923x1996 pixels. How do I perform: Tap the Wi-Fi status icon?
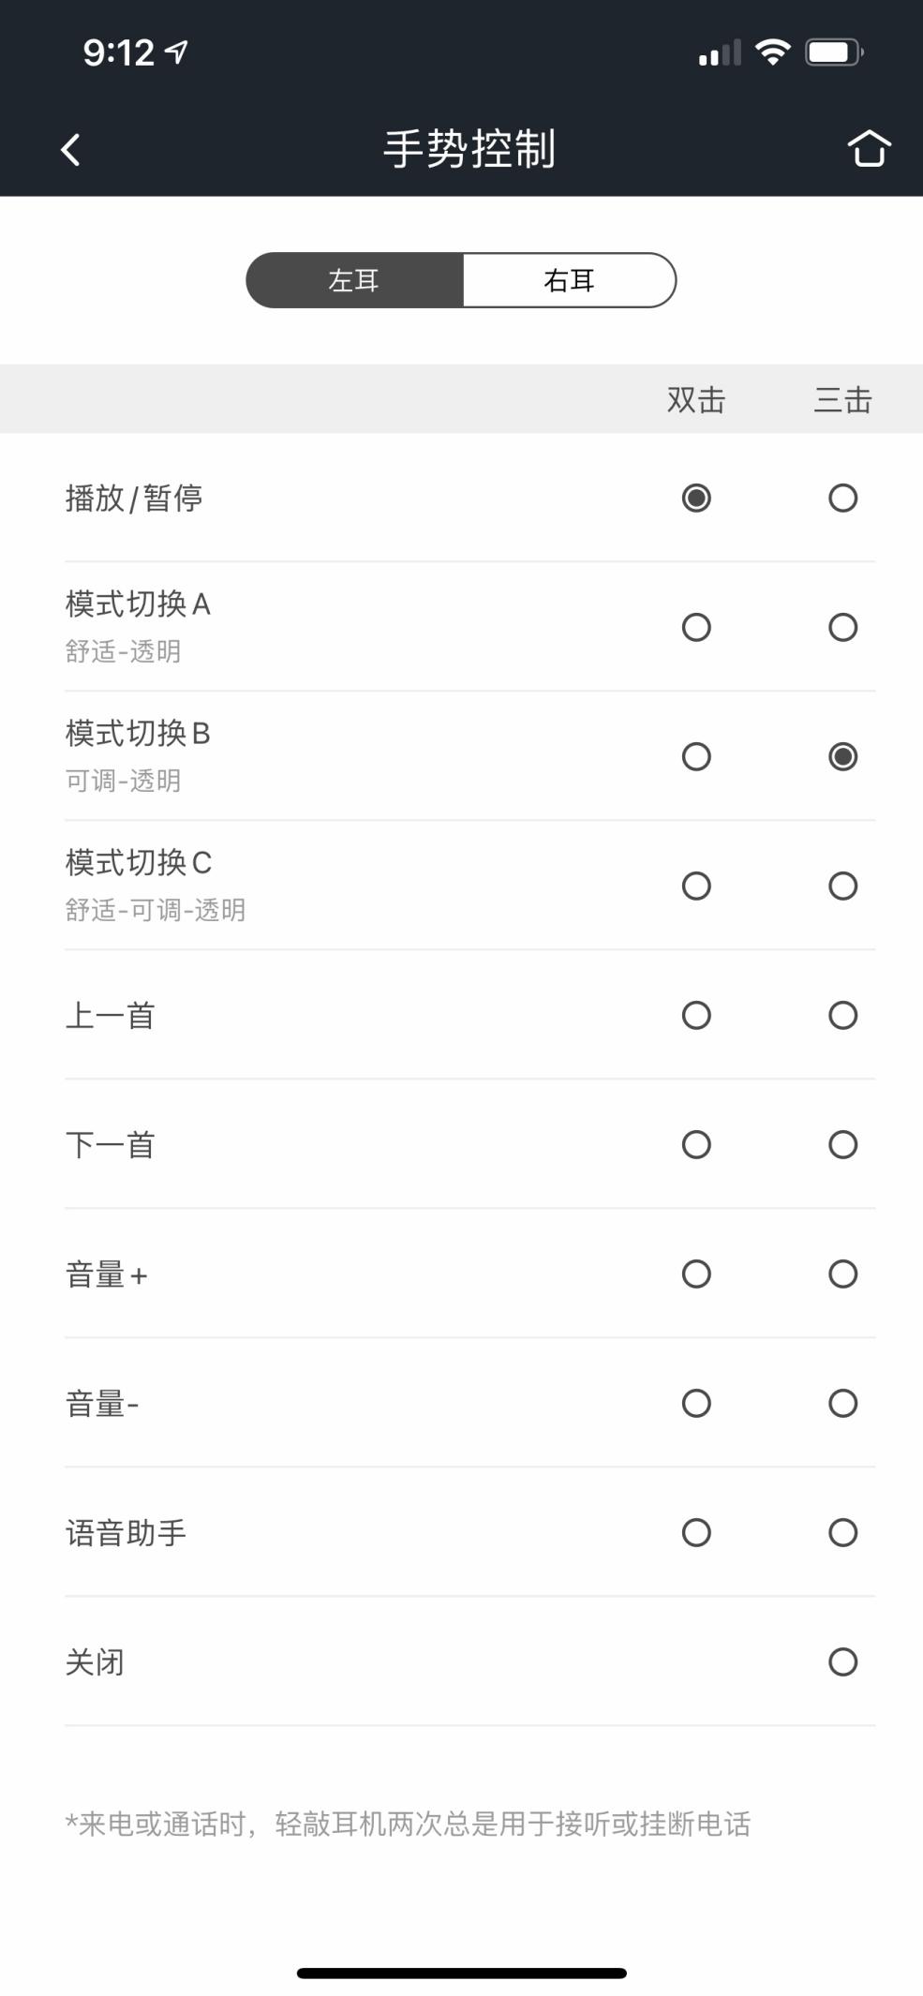(773, 52)
